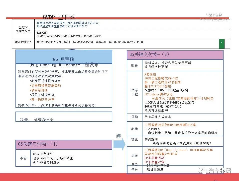Click the GVDP 里程碑 slide title
Screen dimensions: 239x181
tap(59, 17)
